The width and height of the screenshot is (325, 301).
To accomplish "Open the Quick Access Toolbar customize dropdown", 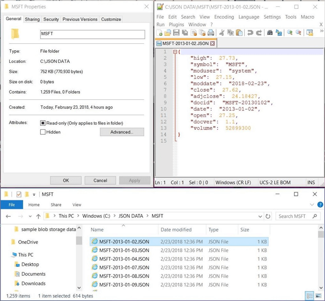I will (34, 195).
